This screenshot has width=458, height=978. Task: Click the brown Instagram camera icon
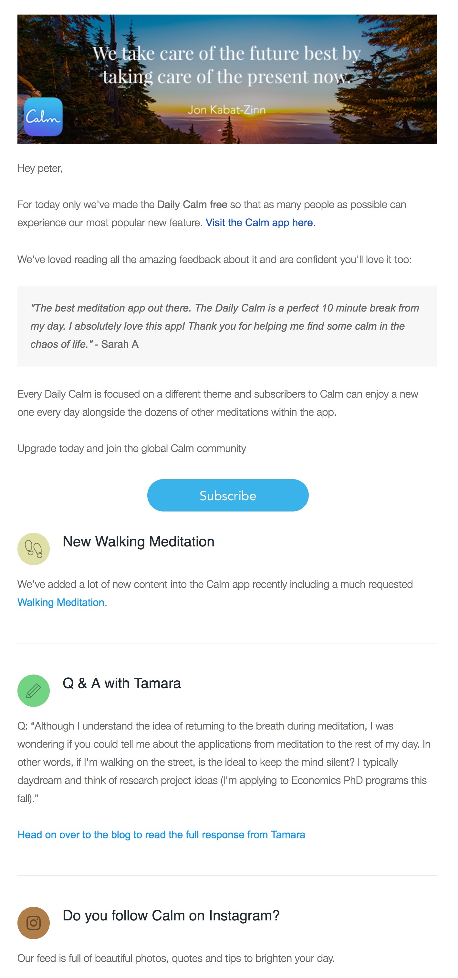click(x=34, y=923)
